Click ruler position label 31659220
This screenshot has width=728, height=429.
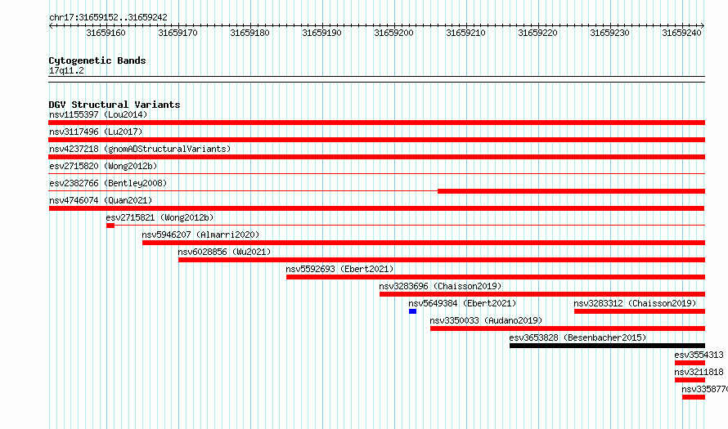tap(537, 33)
